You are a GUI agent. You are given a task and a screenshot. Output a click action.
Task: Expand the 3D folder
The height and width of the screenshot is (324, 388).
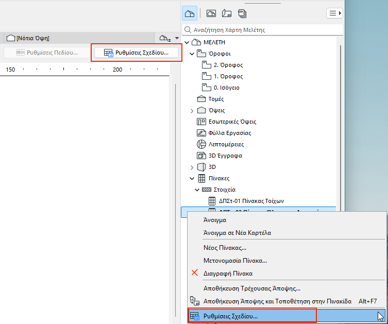(192, 167)
